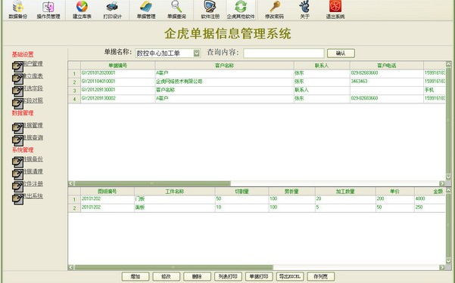
Task: Click the 导出EXCEL button
Action: (x=290, y=276)
